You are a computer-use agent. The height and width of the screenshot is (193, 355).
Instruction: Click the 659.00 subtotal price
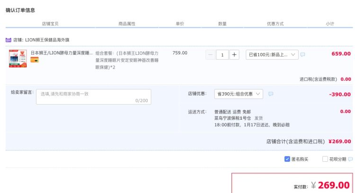tap(341, 54)
